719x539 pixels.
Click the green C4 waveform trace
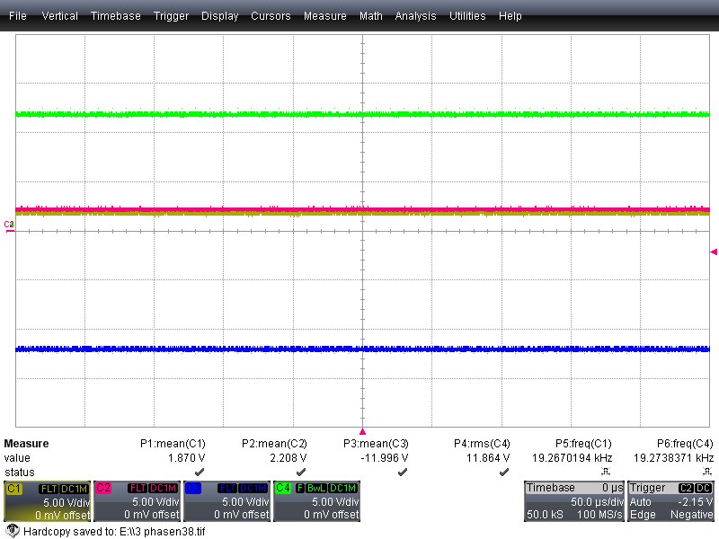[x=362, y=114]
